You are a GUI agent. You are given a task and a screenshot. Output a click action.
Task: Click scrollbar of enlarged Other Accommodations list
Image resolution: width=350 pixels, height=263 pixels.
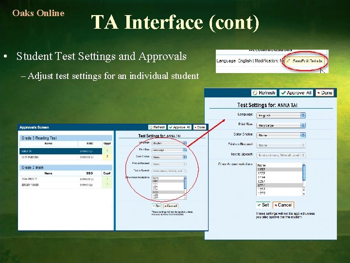304,179
